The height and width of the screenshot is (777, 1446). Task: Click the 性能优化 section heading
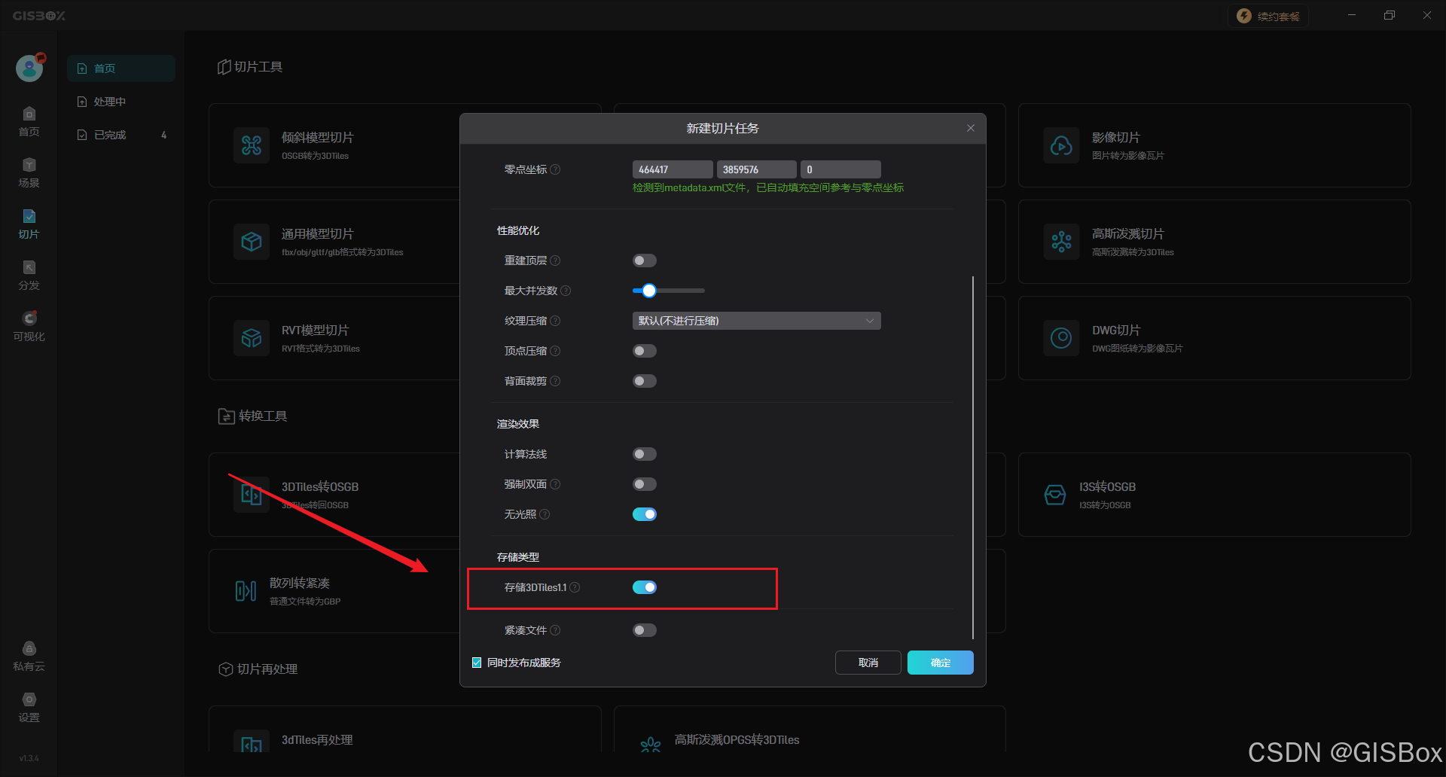(x=518, y=230)
